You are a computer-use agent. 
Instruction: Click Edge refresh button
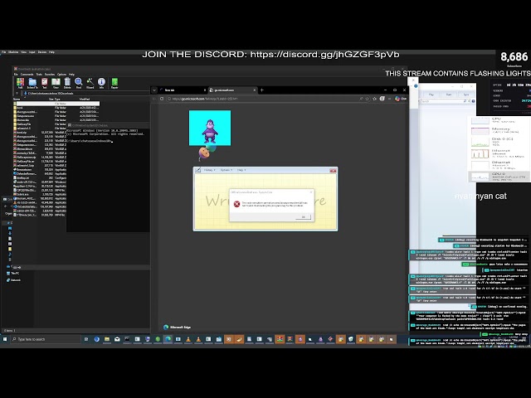(x=162, y=99)
